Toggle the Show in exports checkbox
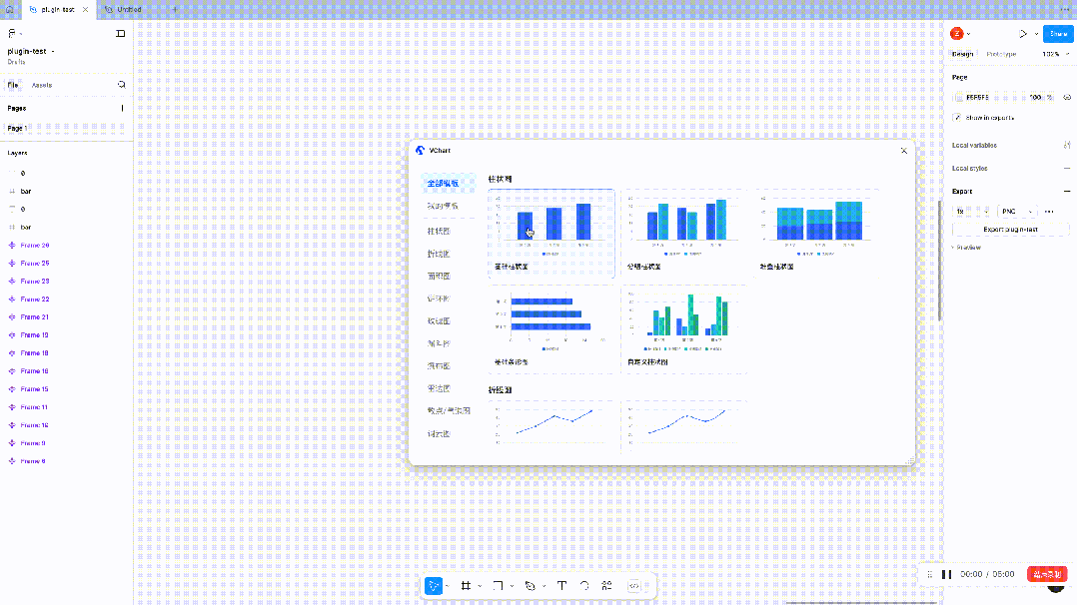This screenshot has width=1077, height=605. point(957,118)
